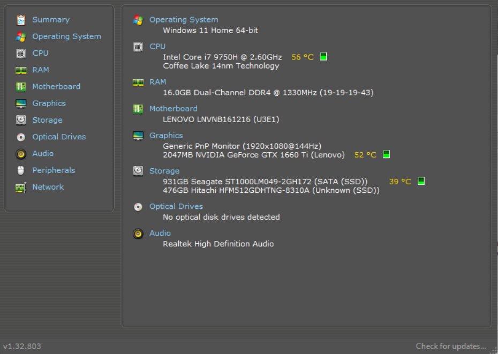Click the RAM stick icon in main panel

(x=138, y=82)
